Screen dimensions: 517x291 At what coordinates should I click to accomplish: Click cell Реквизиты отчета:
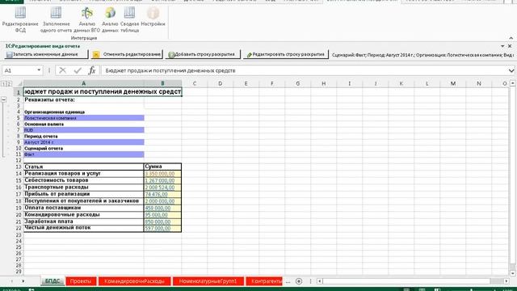pyautogui.click(x=84, y=99)
